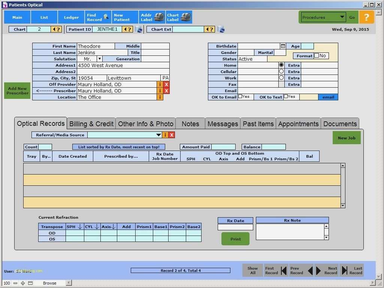Open the Salutation dropdown arrow

pos(99,59)
